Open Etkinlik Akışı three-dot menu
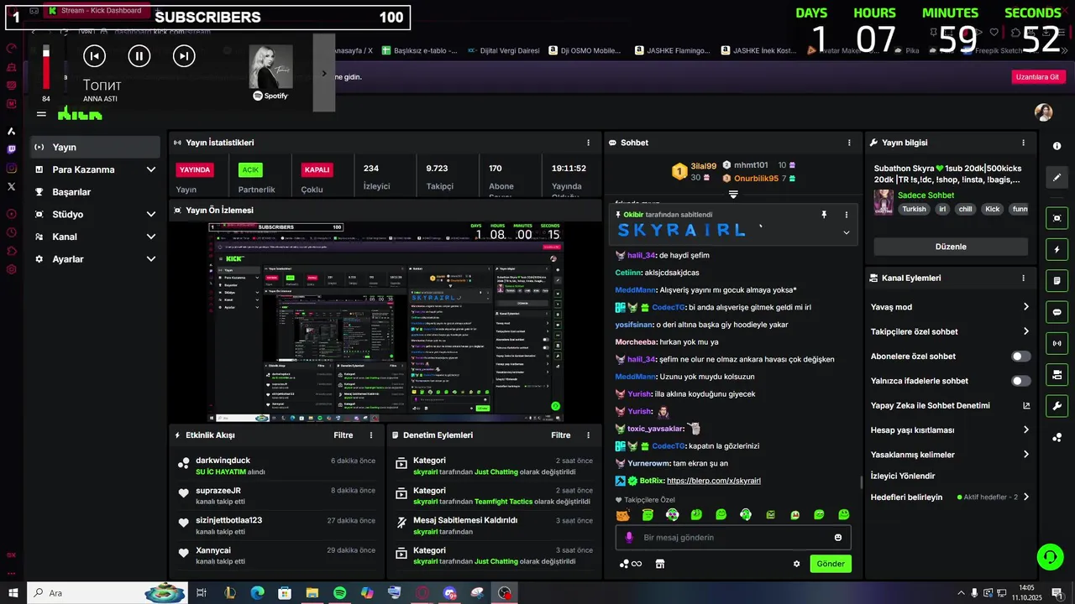The width and height of the screenshot is (1075, 604). 371,435
